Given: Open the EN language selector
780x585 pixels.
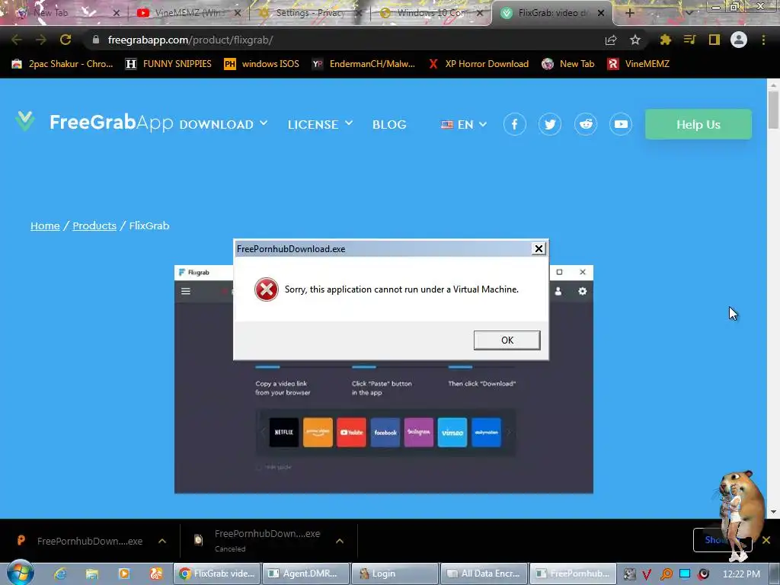Looking at the screenshot, I should pos(464,124).
